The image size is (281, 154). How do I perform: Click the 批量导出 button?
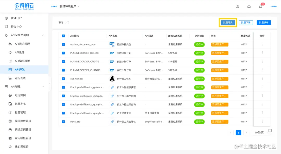pyautogui.click(x=228, y=23)
